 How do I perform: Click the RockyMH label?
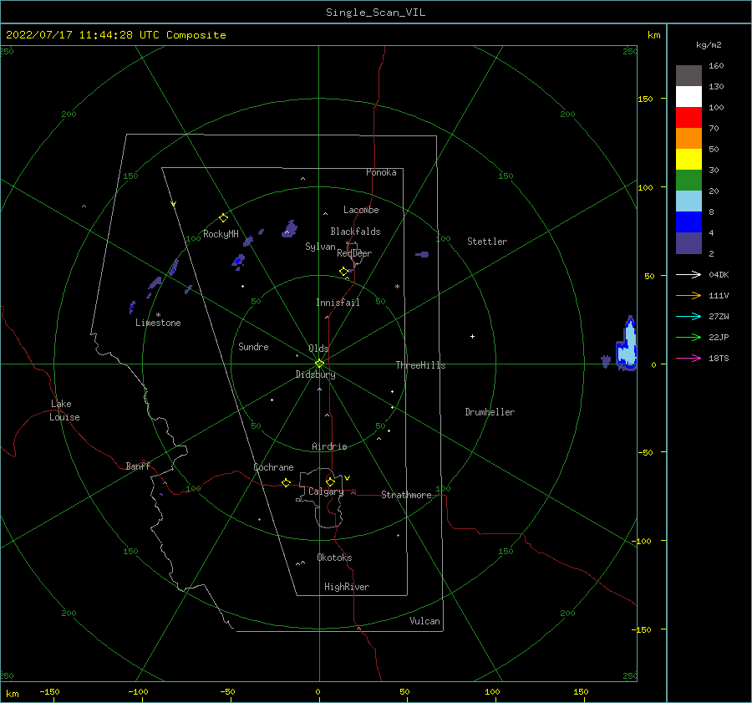(221, 234)
